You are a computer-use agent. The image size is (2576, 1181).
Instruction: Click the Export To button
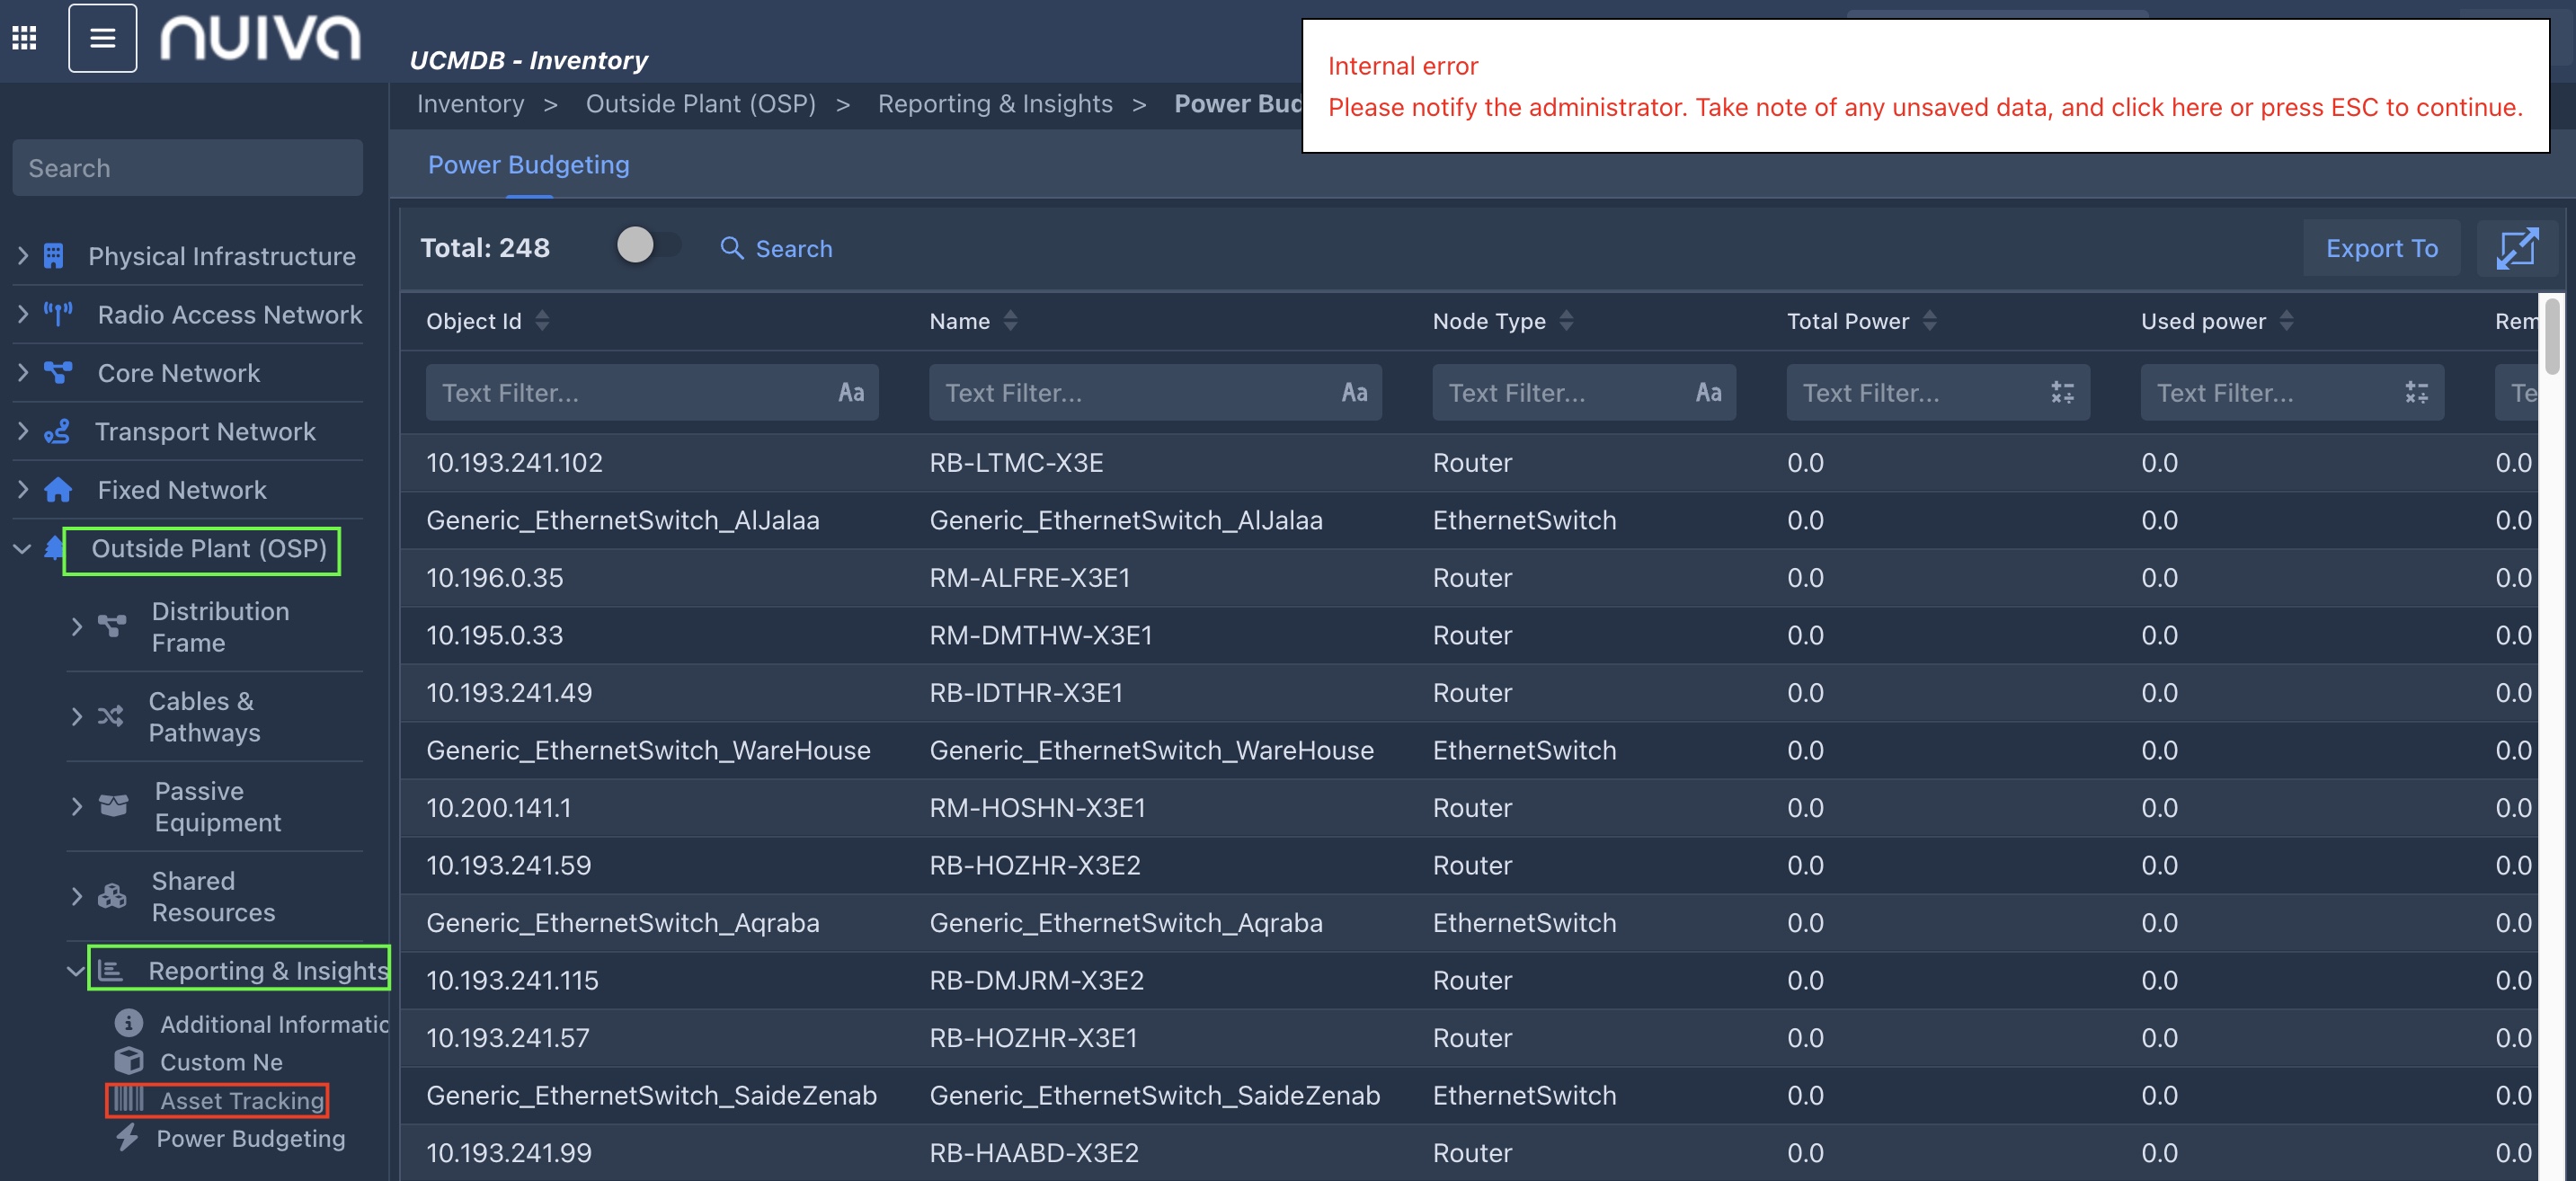(2380, 248)
